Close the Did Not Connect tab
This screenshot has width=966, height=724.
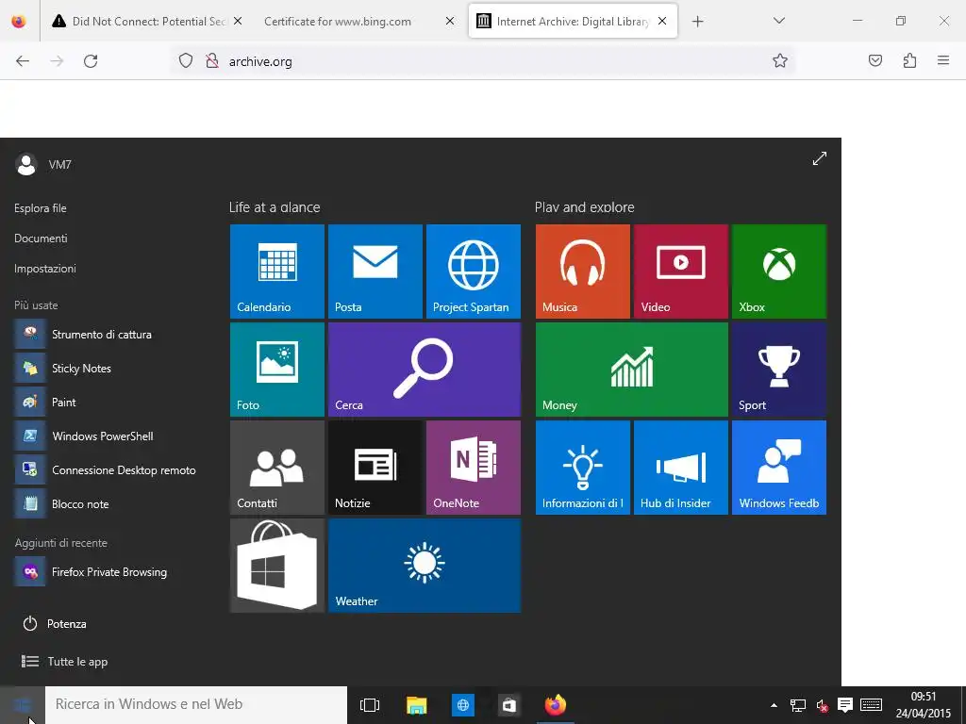click(x=238, y=22)
